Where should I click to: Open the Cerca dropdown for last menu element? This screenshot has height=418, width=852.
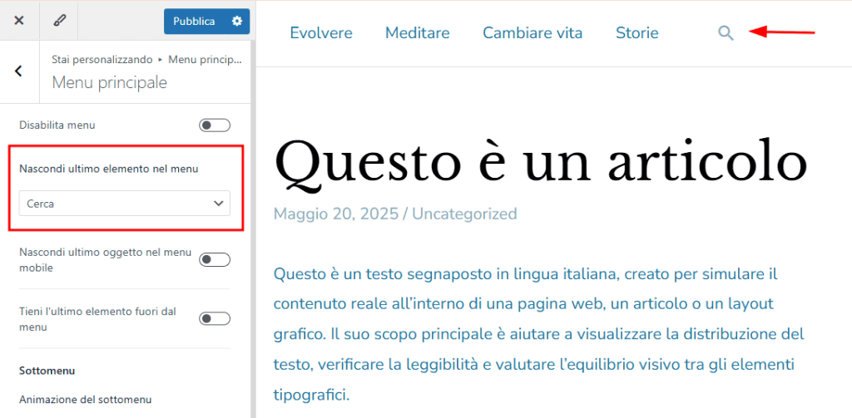(x=125, y=203)
